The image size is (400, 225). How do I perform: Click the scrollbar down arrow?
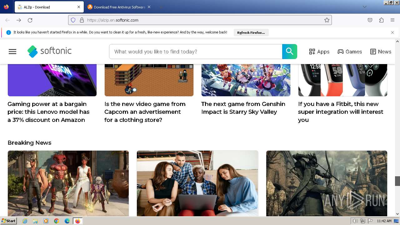(397, 214)
